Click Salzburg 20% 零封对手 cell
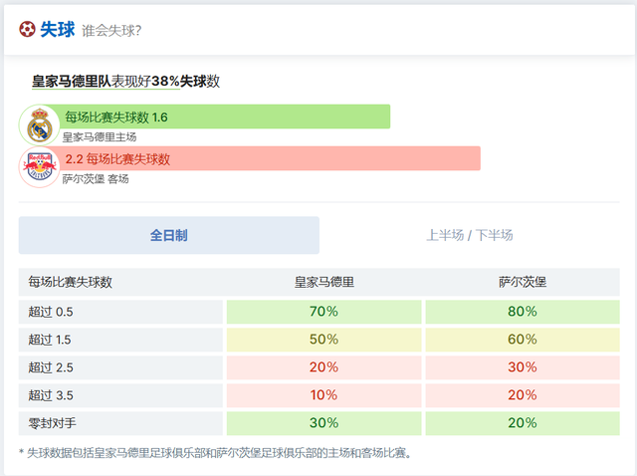This screenshot has width=637, height=476. [x=523, y=423]
